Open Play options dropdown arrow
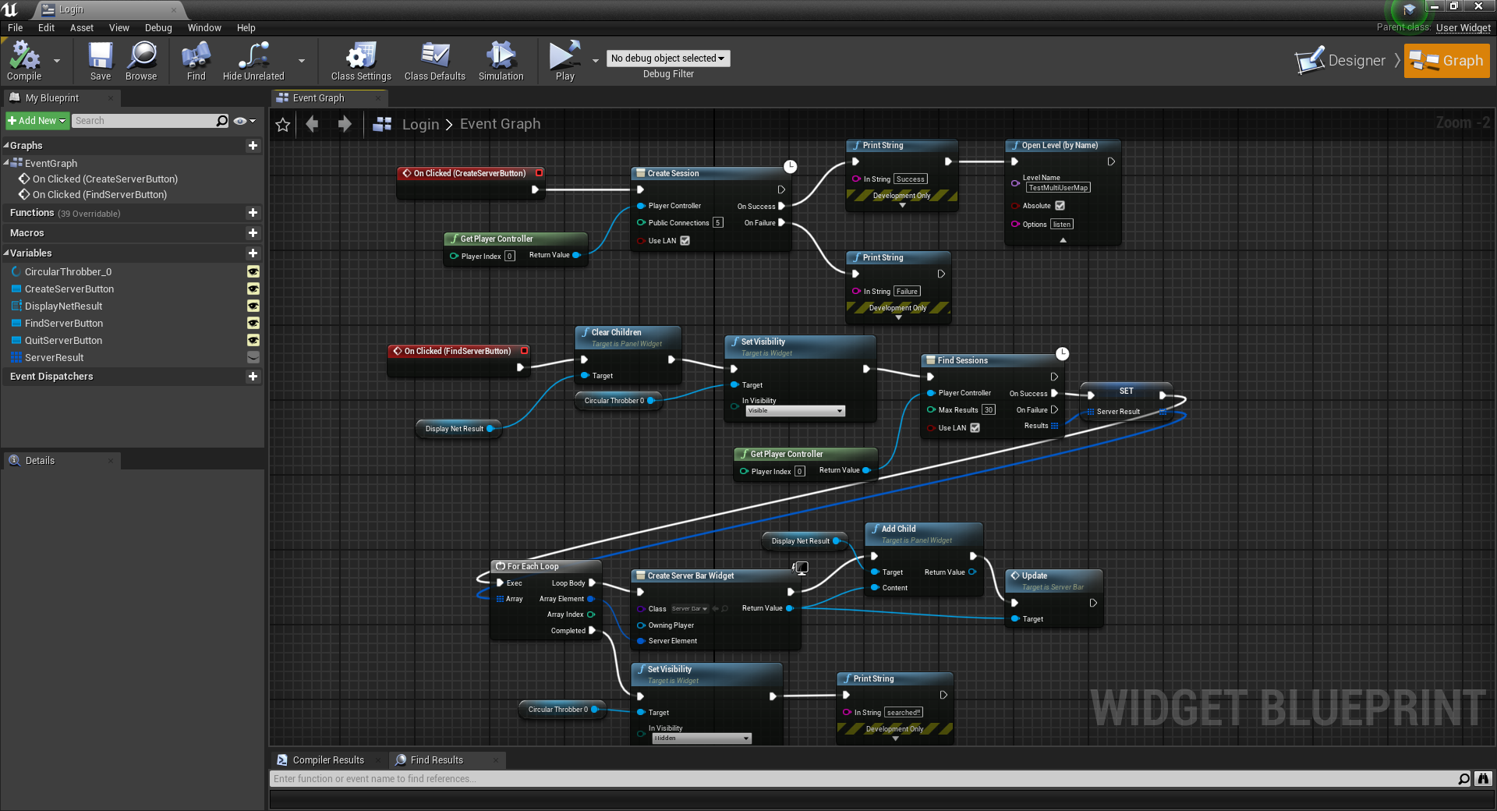The image size is (1497, 811). click(x=595, y=60)
